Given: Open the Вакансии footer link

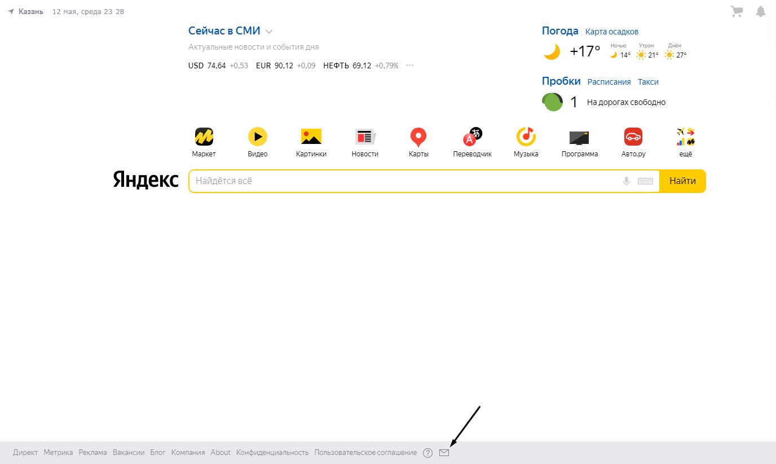Looking at the screenshot, I should [129, 453].
